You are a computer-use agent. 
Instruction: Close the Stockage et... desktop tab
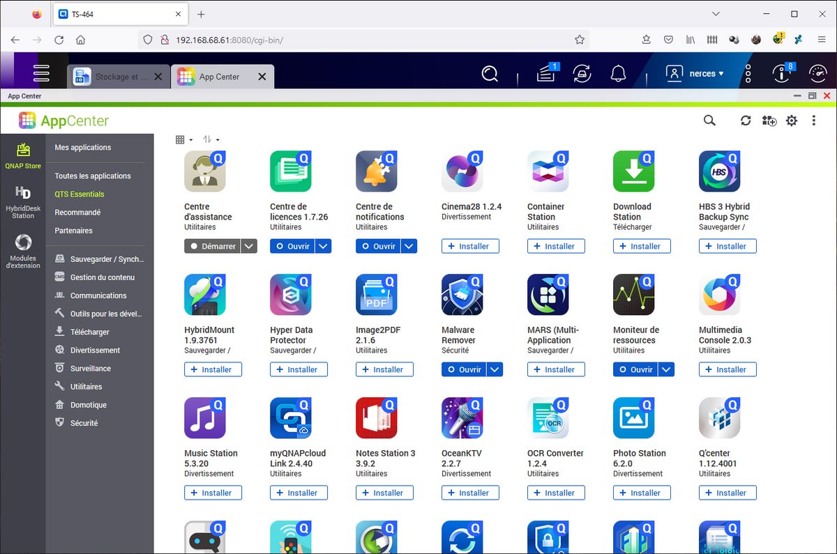point(158,77)
